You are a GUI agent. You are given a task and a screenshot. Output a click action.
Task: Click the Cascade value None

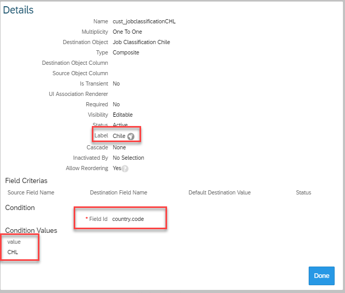[x=119, y=147]
